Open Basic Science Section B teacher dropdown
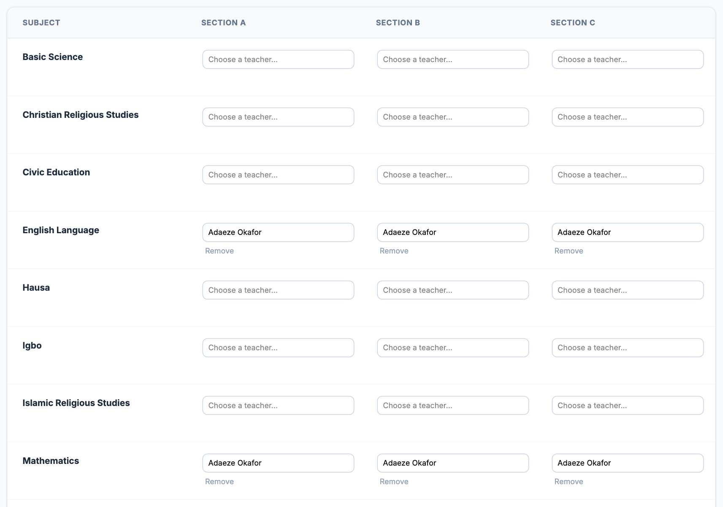Screen dimensions: 723x507 click(453, 60)
